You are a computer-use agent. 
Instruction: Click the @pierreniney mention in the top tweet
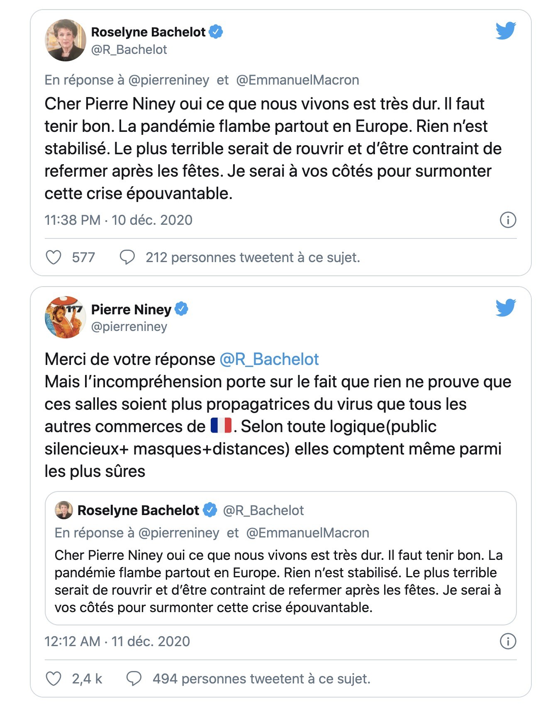coord(169,80)
